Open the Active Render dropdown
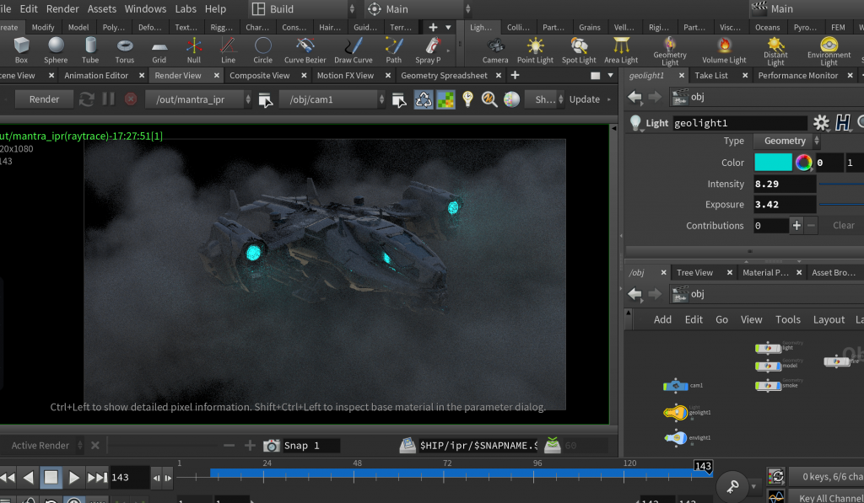 pyautogui.click(x=46, y=445)
